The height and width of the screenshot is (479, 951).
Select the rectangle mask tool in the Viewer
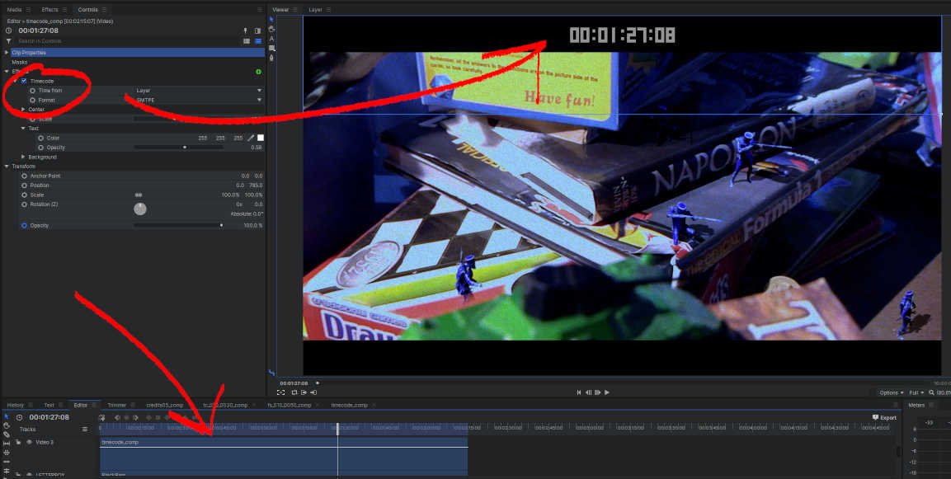(x=271, y=48)
